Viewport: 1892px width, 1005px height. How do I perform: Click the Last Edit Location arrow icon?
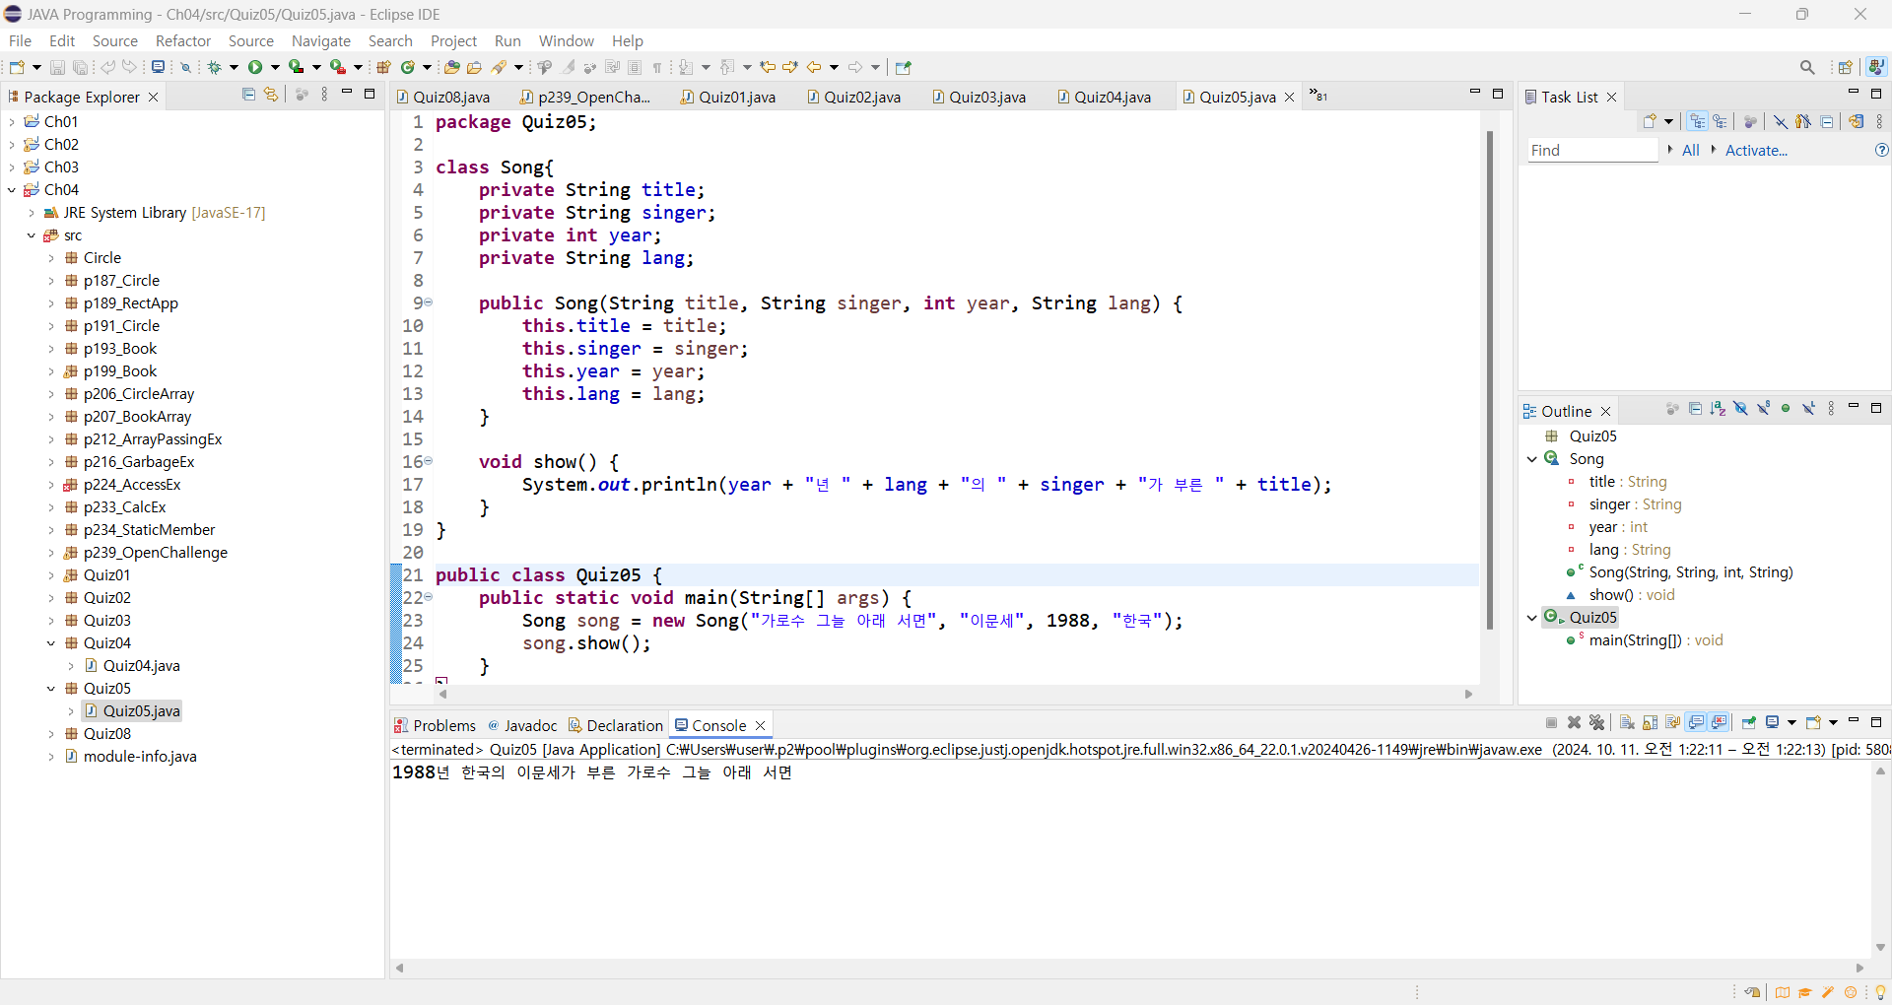tap(769, 67)
